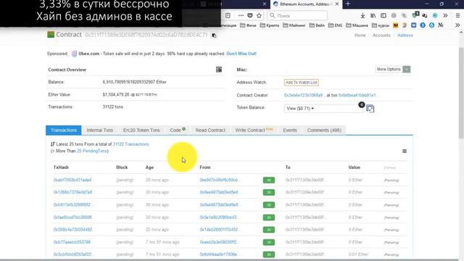This screenshot has height=261, width=464.
Task: Open the Comments (498) tab
Action: pos(324,130)
